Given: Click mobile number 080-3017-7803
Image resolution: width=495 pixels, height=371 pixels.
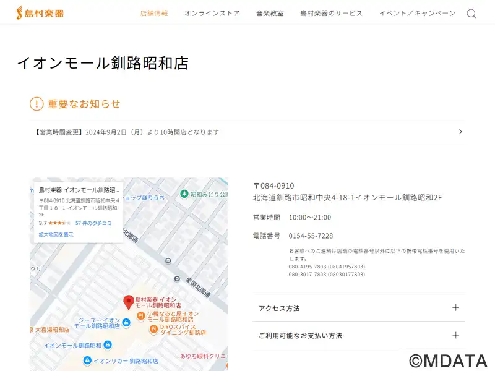Looking at the screenshot, I should tap(327, 274).
